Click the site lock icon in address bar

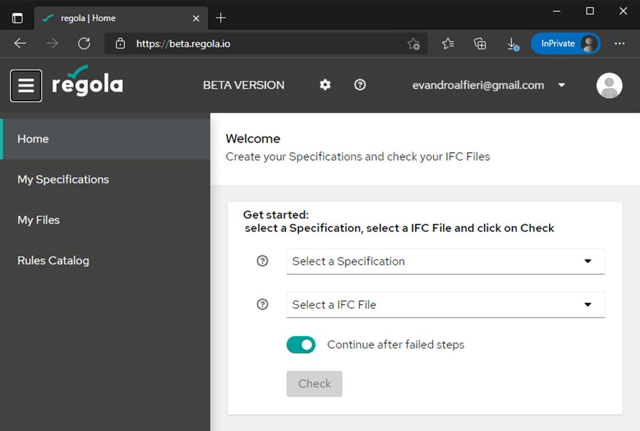pos(121,44)
